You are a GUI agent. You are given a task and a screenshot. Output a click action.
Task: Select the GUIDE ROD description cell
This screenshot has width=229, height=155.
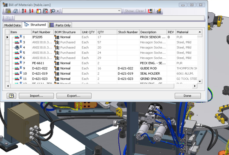[153, 68]
